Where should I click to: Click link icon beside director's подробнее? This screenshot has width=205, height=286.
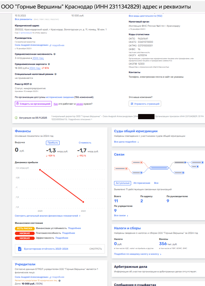click(x=50, y=45)
